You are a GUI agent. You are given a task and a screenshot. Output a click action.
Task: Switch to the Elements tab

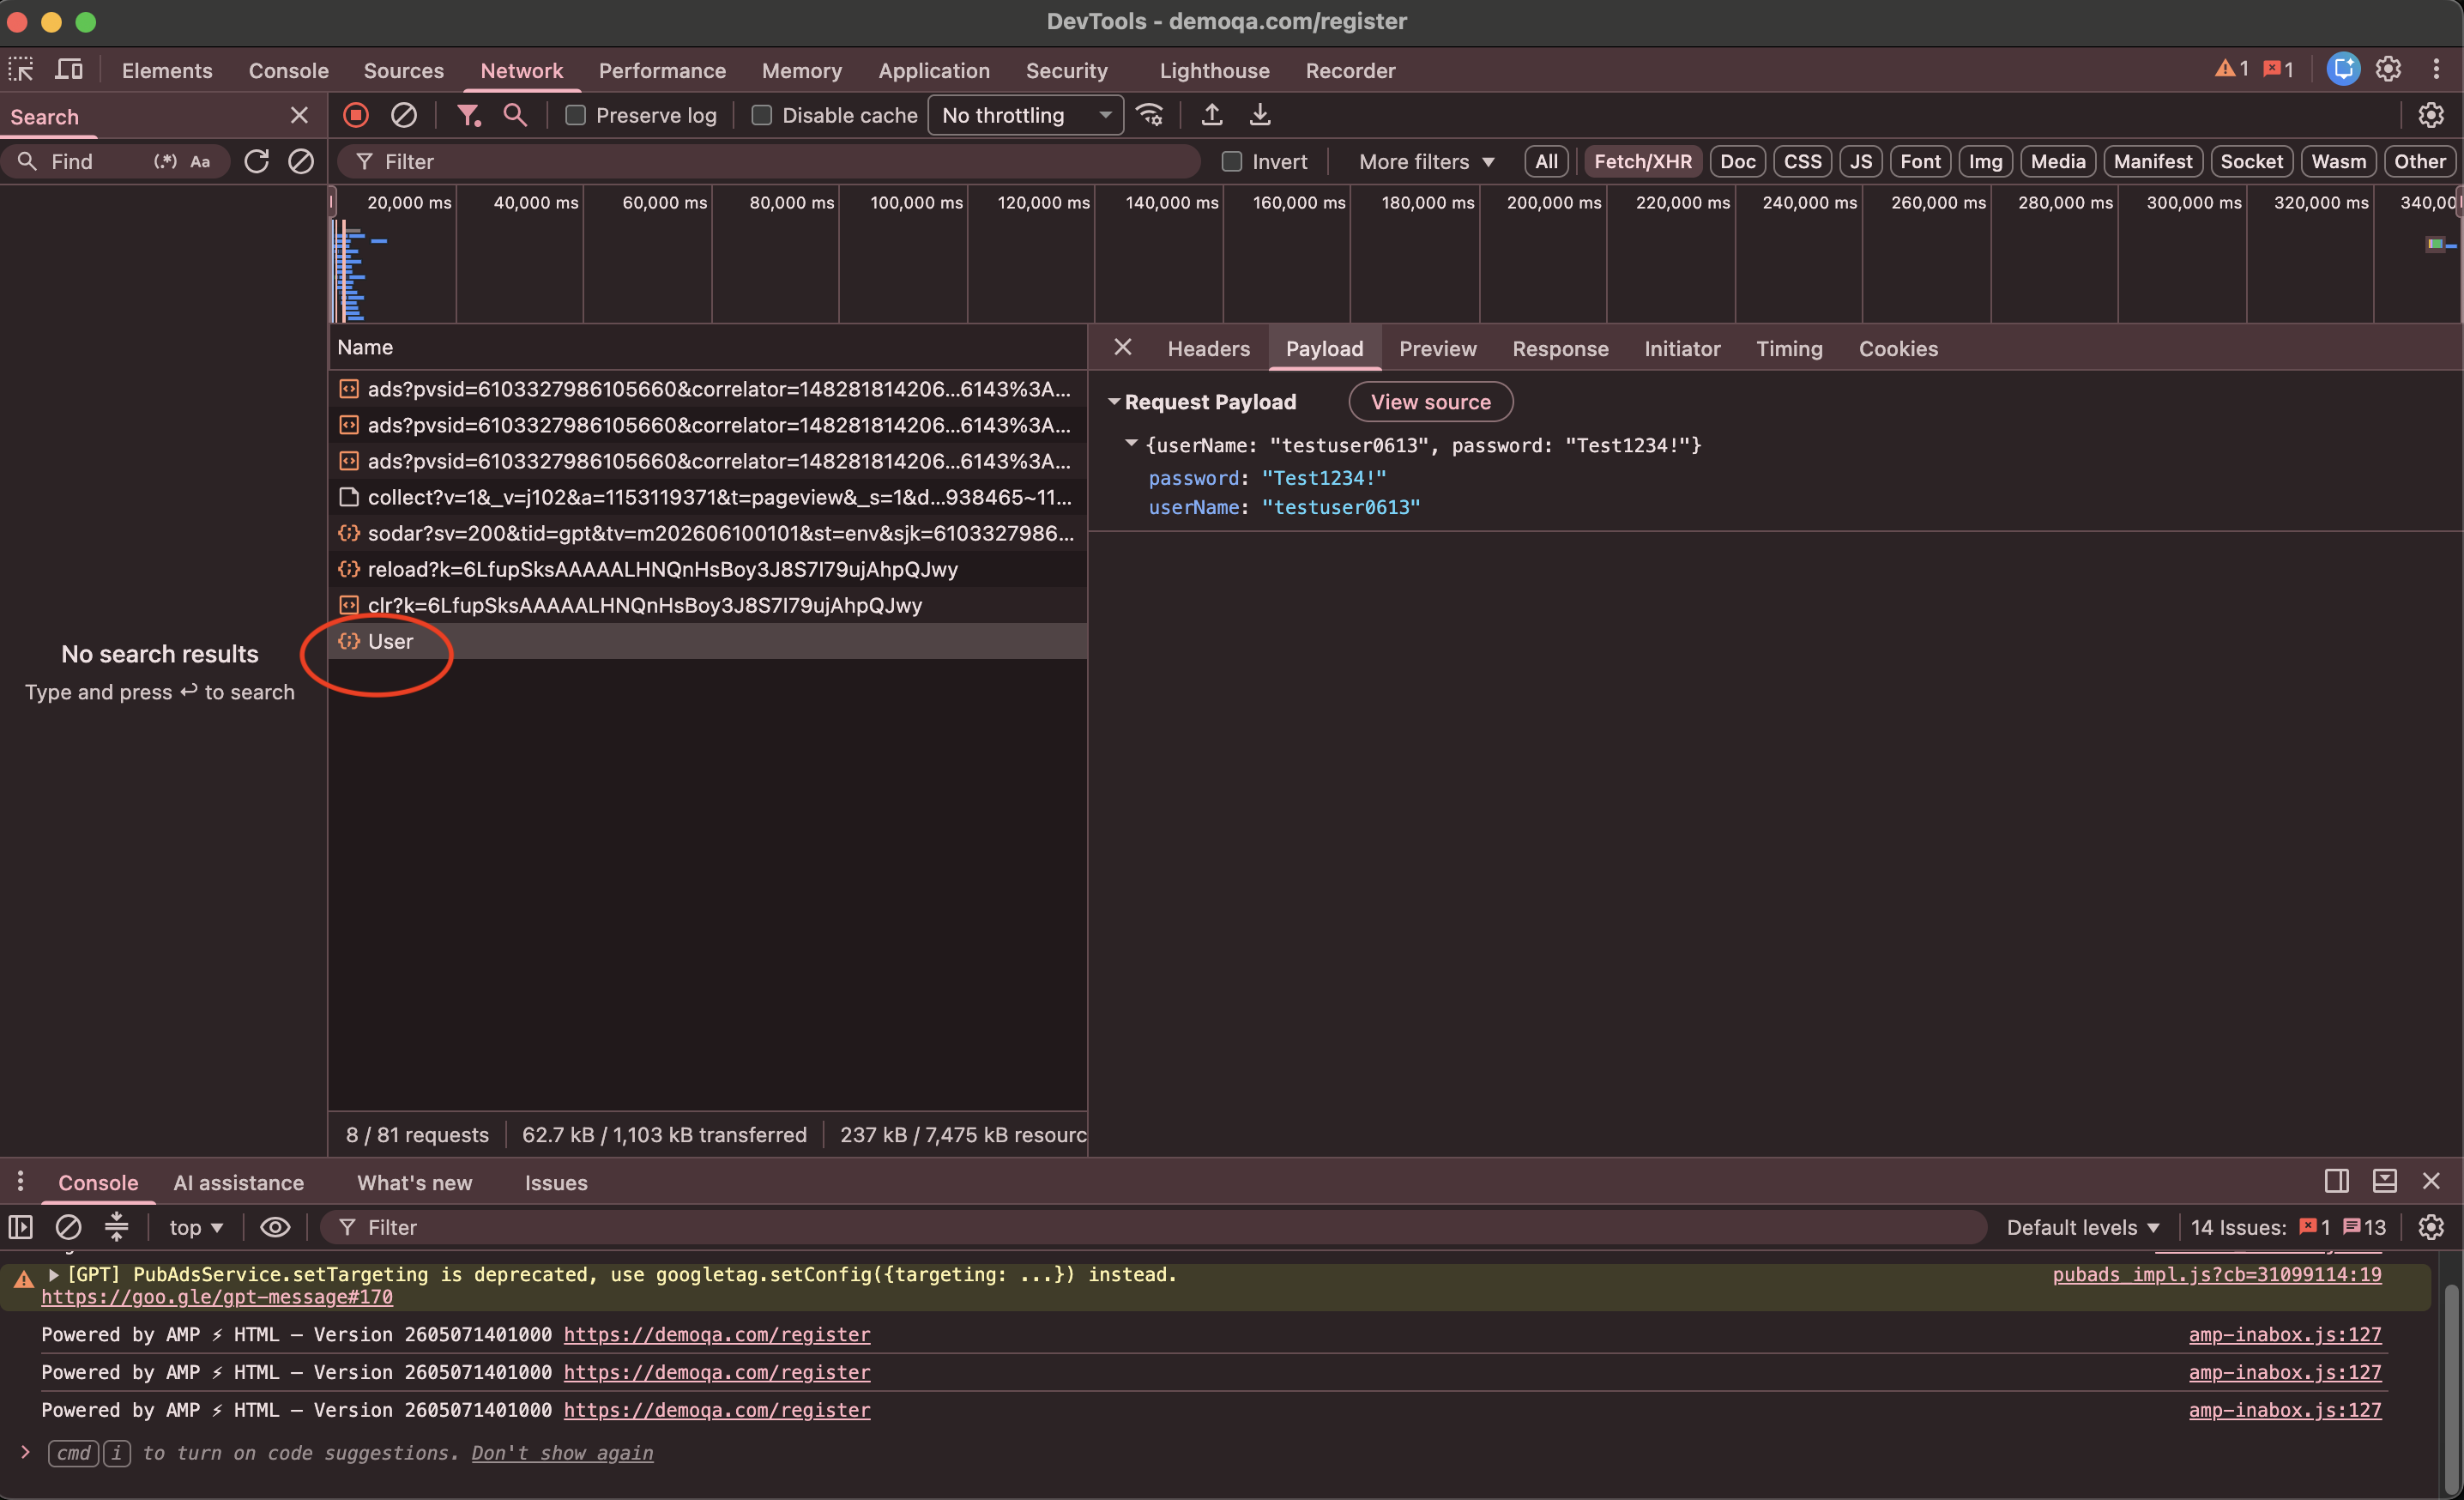point(167,70)
